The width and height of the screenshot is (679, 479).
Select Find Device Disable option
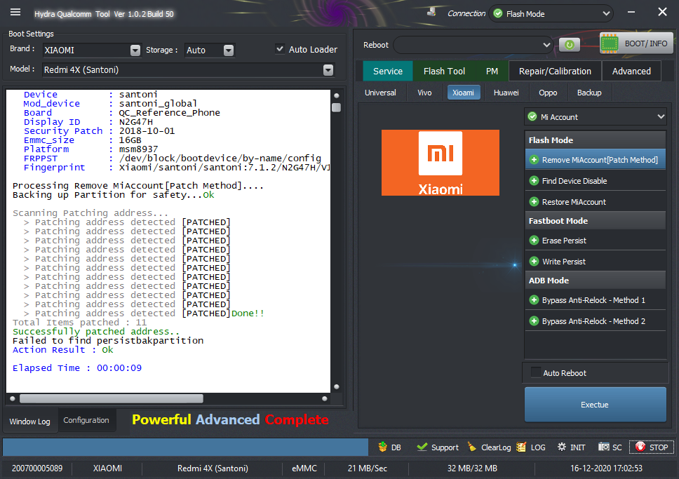596,181
